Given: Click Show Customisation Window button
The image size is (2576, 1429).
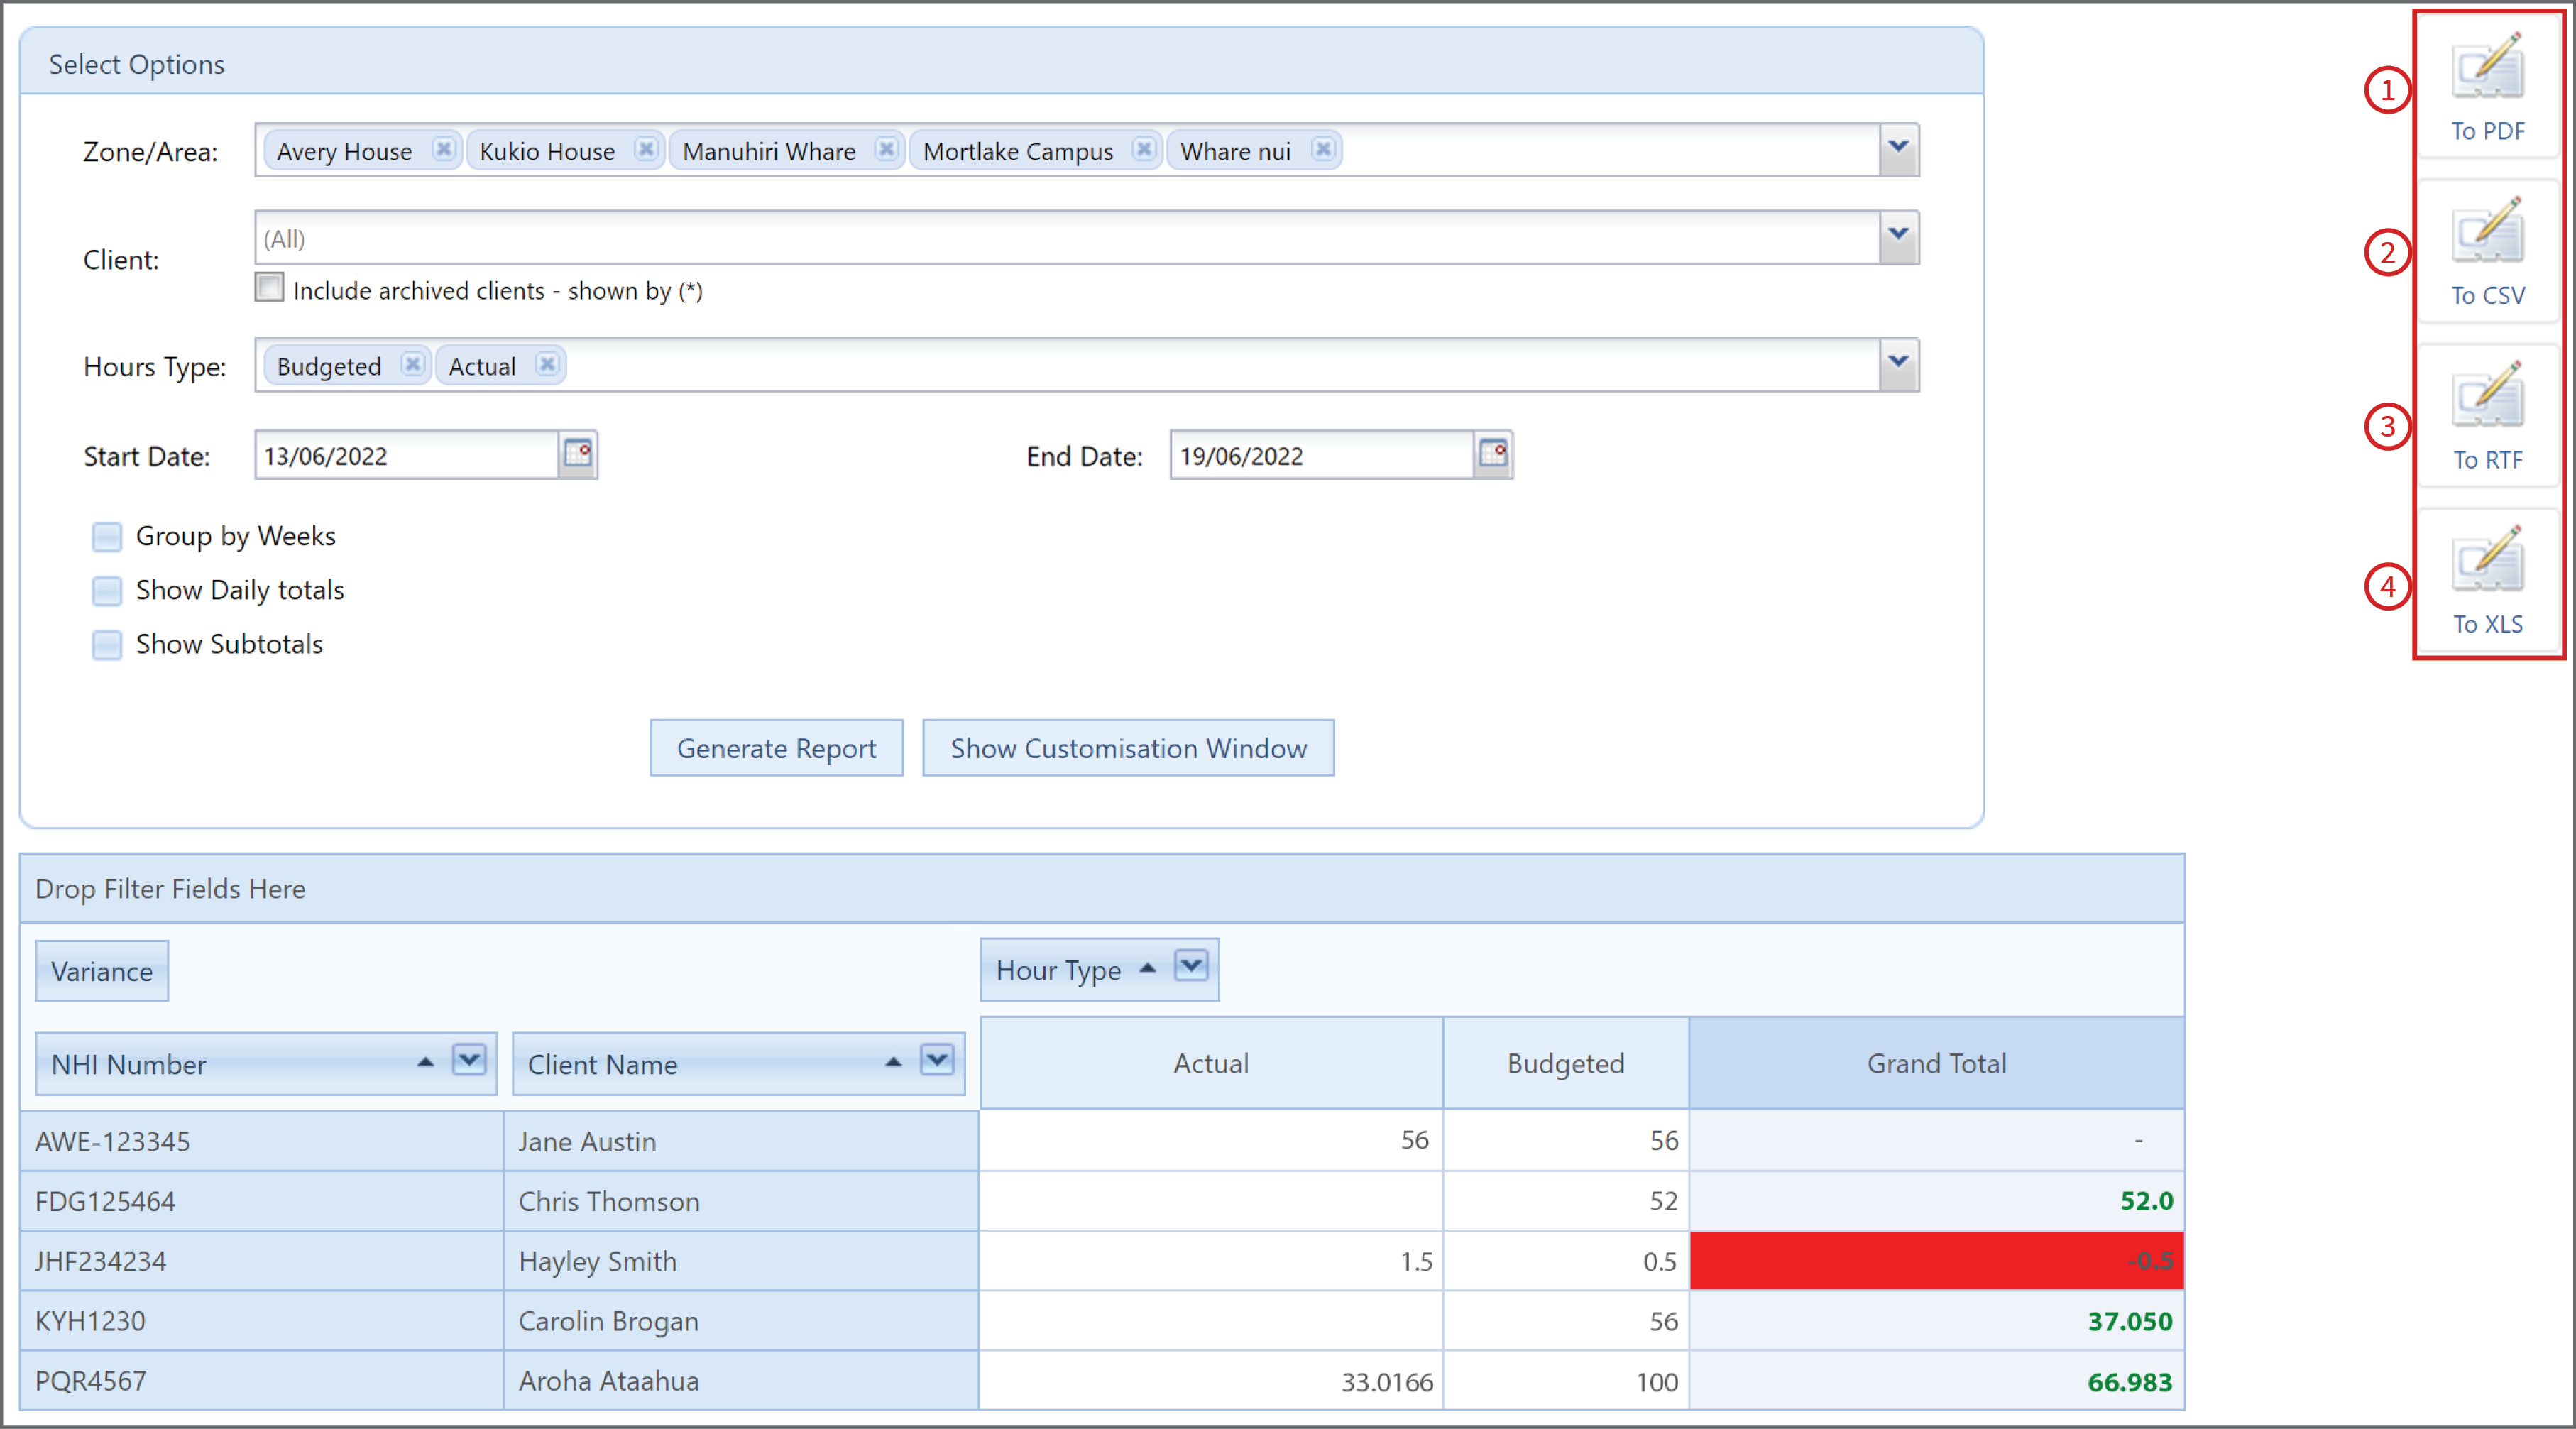Looking at the screenshot, I should [1128, 747].
